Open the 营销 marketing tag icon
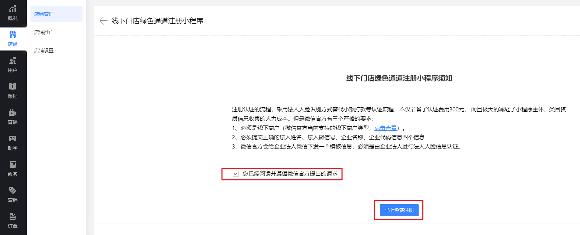Image resolution: width=580 pixels, height=235 pixels. pos(13,190)
